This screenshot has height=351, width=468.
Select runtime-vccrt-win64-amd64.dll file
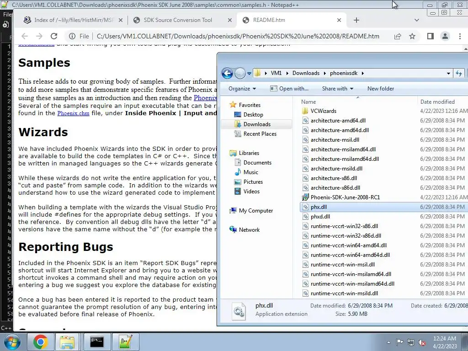tap(348, 245)
